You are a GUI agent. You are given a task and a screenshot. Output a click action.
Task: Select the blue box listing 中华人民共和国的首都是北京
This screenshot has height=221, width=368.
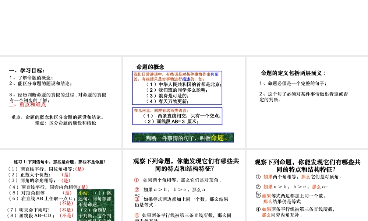pos(178,87)
